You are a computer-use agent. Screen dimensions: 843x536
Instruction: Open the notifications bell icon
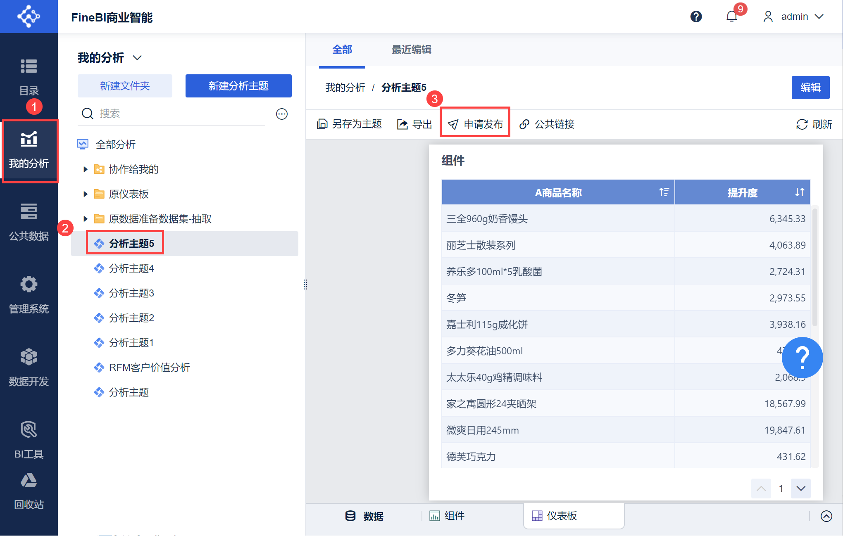(731, 17)
